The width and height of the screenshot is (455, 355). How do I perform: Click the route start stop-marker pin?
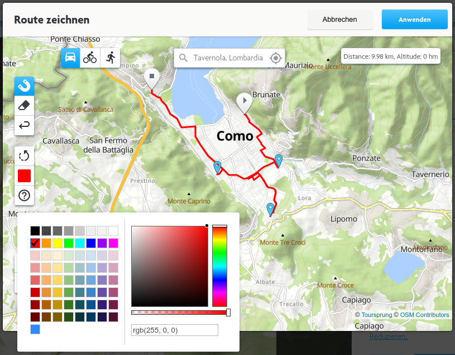click(151, 78)
